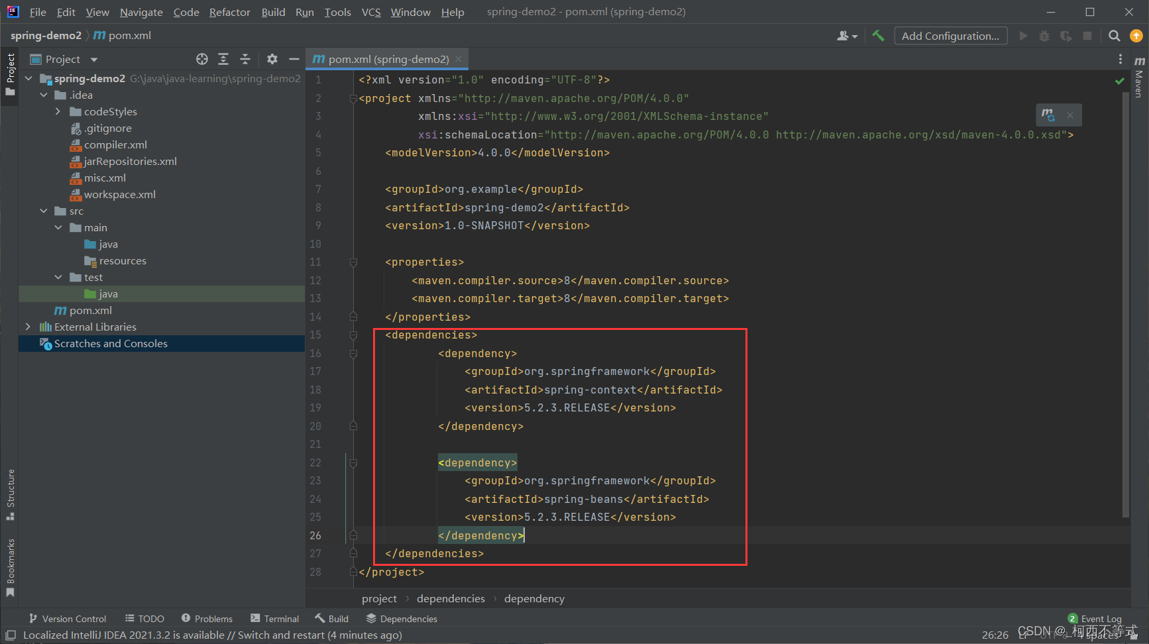The height and width of the screenshot is (644, 1149).
Task: Expand External Libraries node
Action: click(x=28, y=327)
